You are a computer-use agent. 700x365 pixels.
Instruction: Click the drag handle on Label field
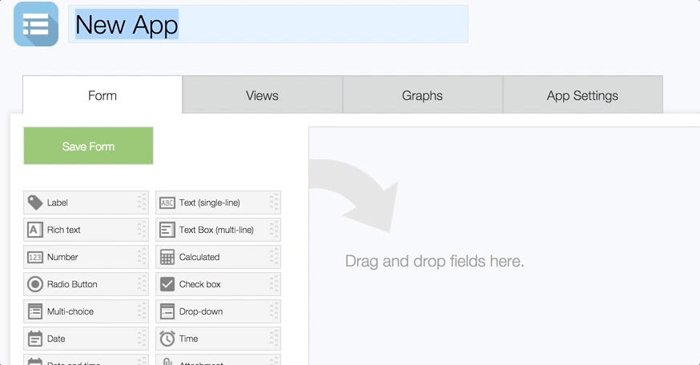142,203
